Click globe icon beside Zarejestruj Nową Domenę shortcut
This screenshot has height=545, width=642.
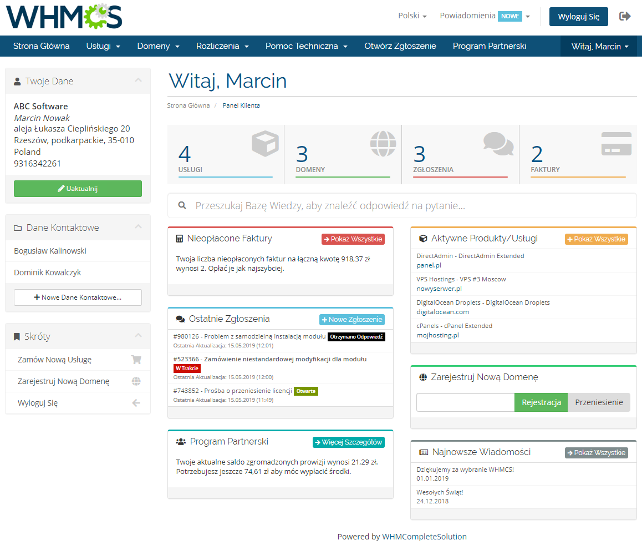tap(136, 381)
